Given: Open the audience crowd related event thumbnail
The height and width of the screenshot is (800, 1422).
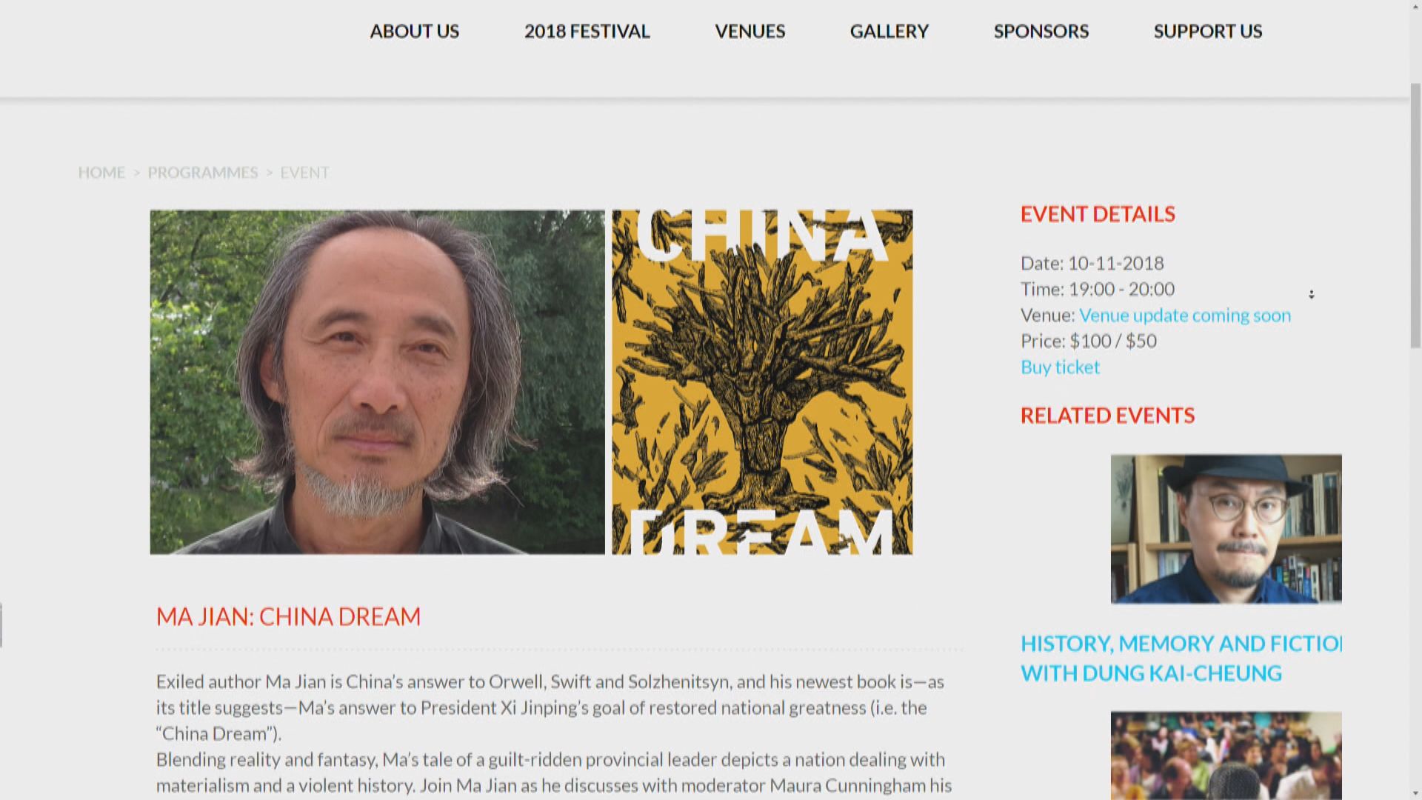Looking at the screenshot, I should (1226, 756).
